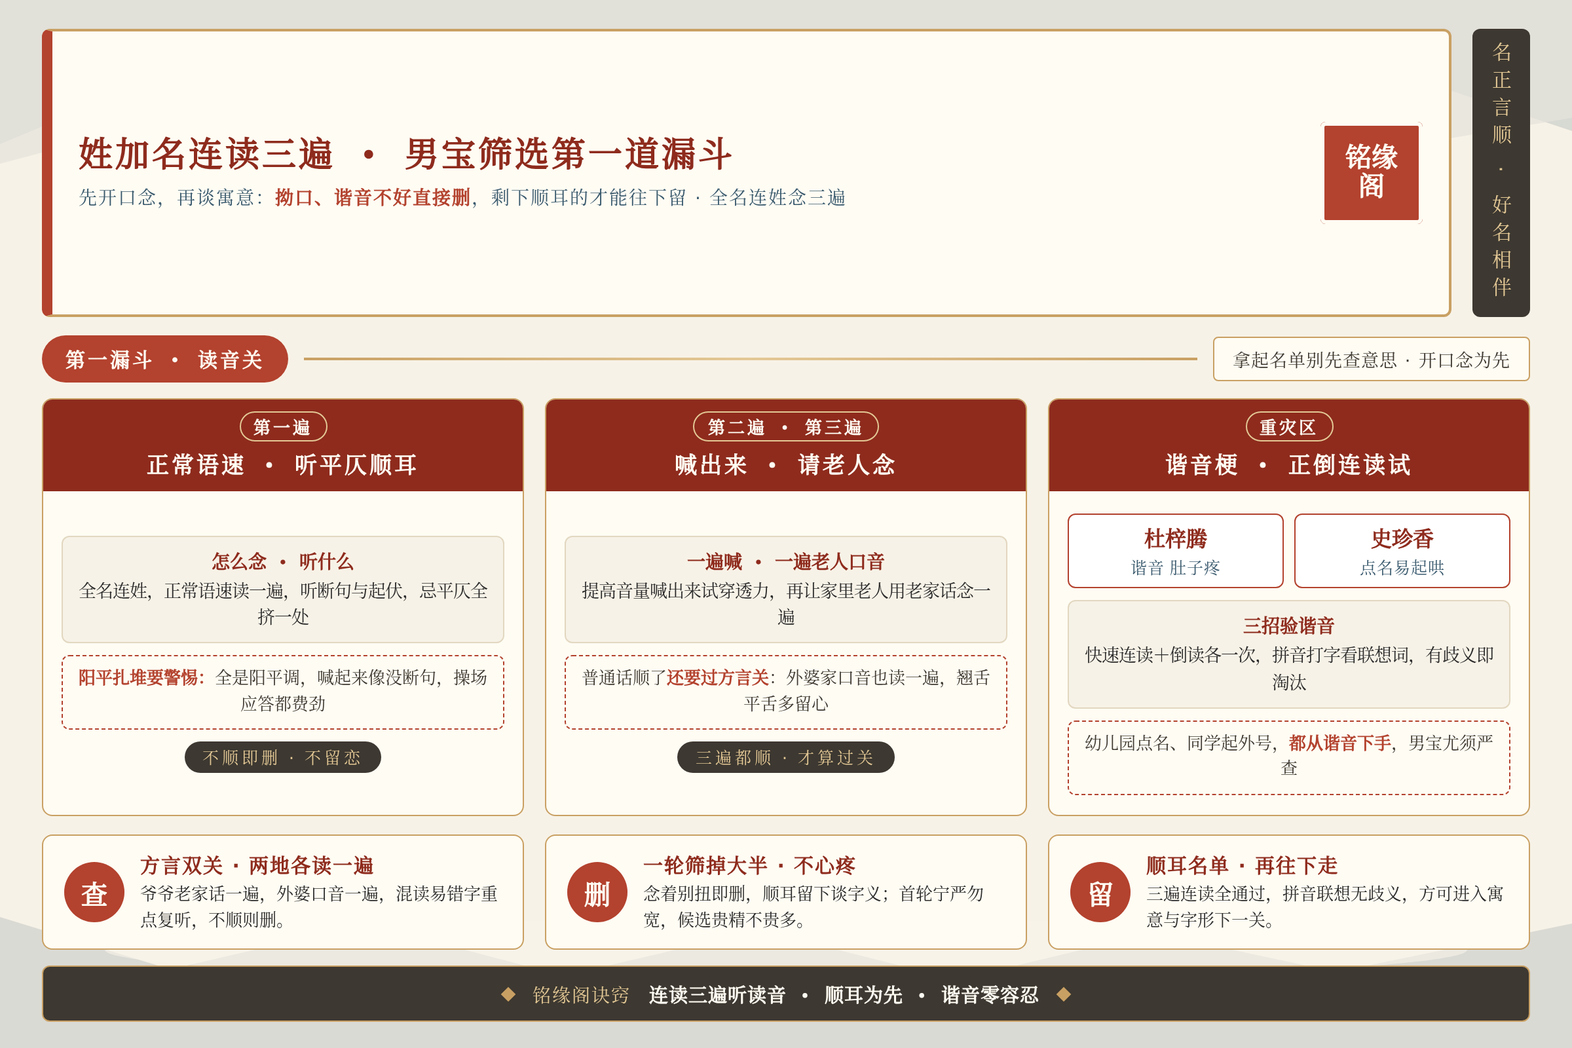The width and height of the screenshot is (1572, 1048).
Task: Click the 不顺即删 · 不留恋 dark pill
Action: coord(283,757)
